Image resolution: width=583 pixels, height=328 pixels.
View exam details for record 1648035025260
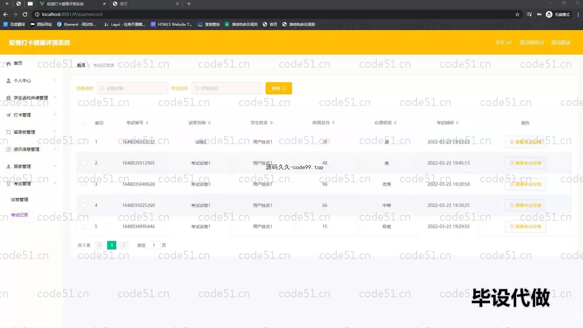(x=525, y=206)
